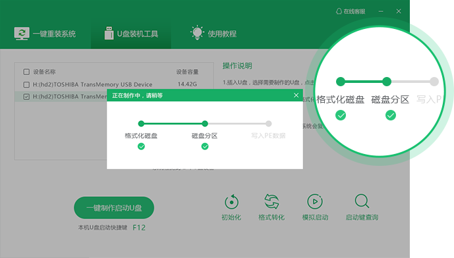Click the 格式化磁盘 step node in dialog
Screen dimensions: 454x258
click(x=141, y=124)
